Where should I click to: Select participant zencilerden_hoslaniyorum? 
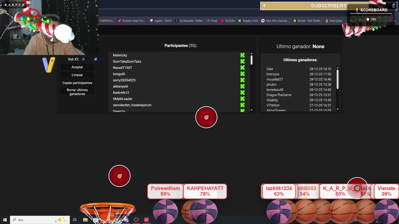[x=132, y=105]
